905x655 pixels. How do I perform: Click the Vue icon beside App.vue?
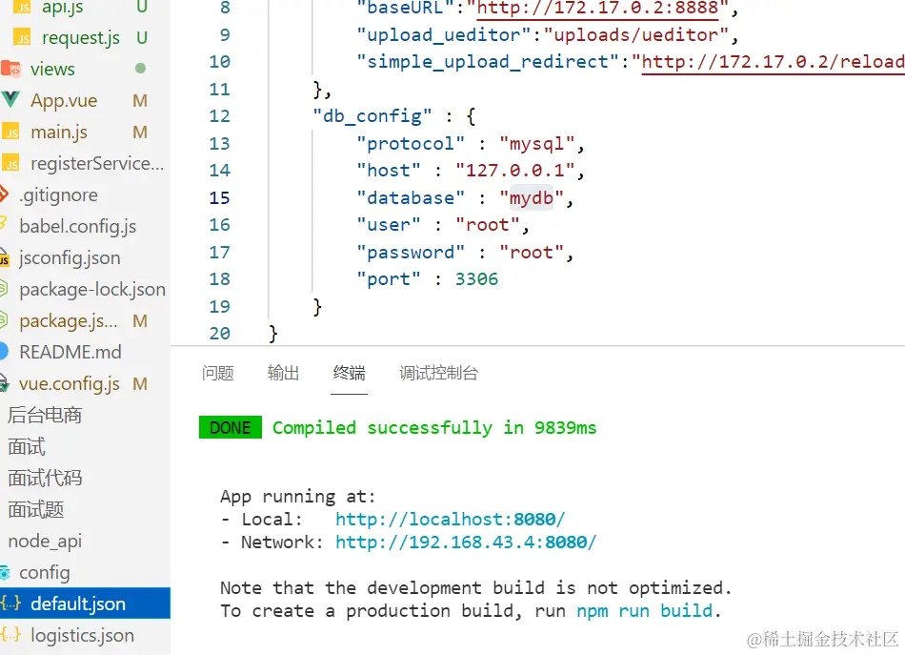pyautogui.click(x=10, y=100)
